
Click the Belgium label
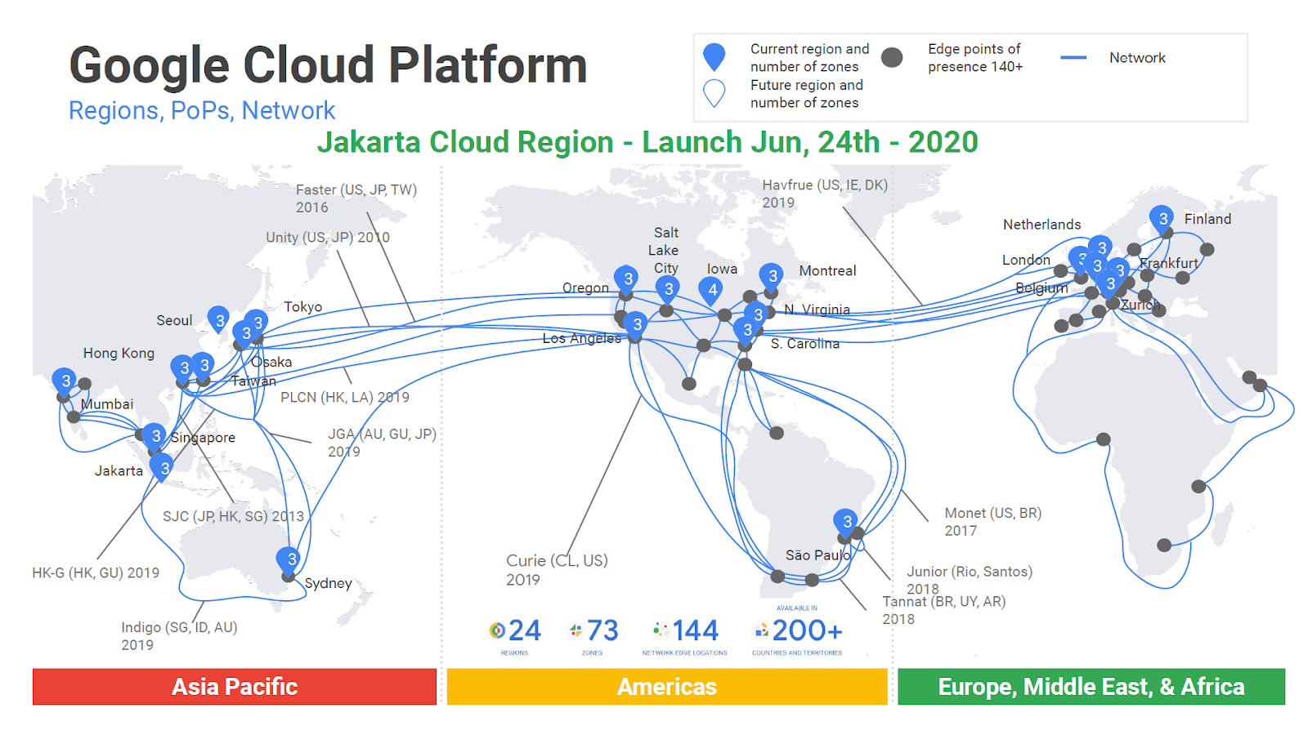pyautogui.click(x=1041, y=287)
